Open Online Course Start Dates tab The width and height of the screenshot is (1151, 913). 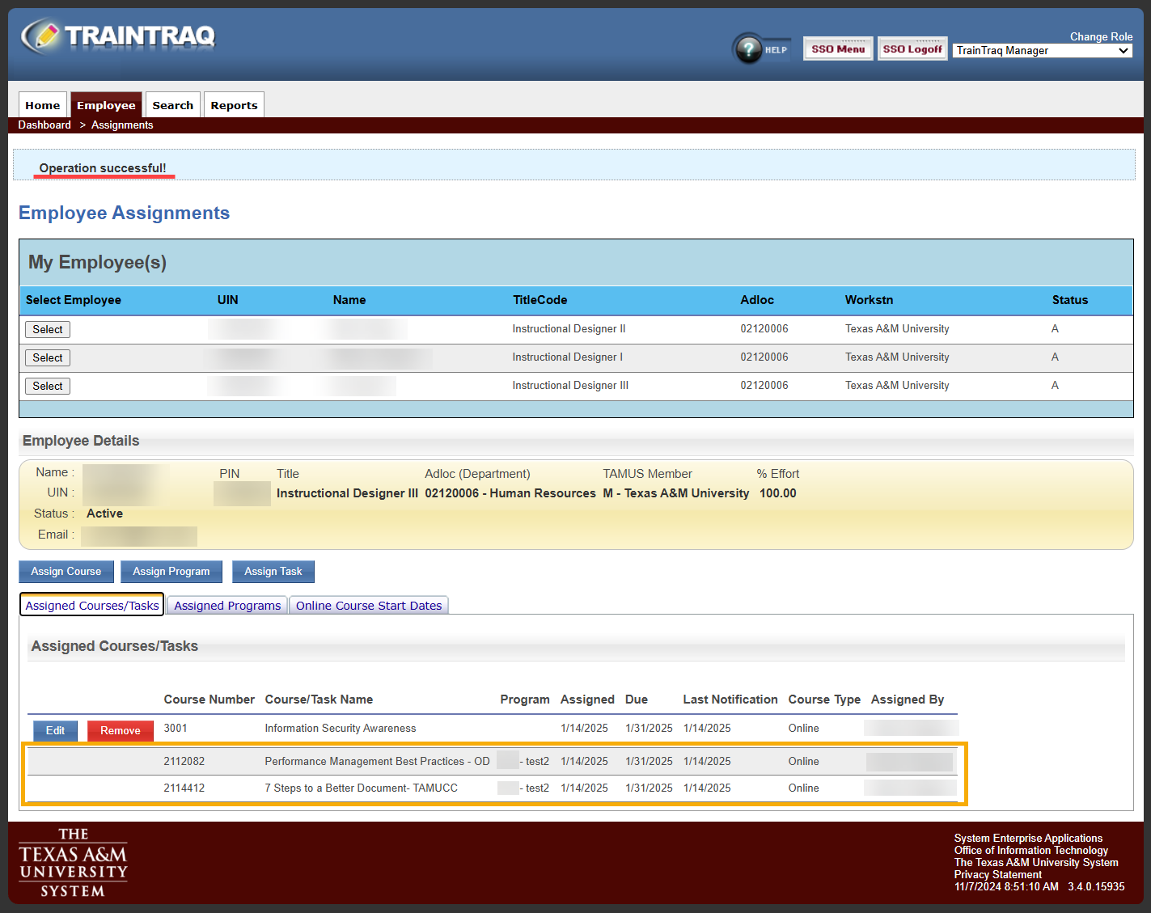(369, 606)
